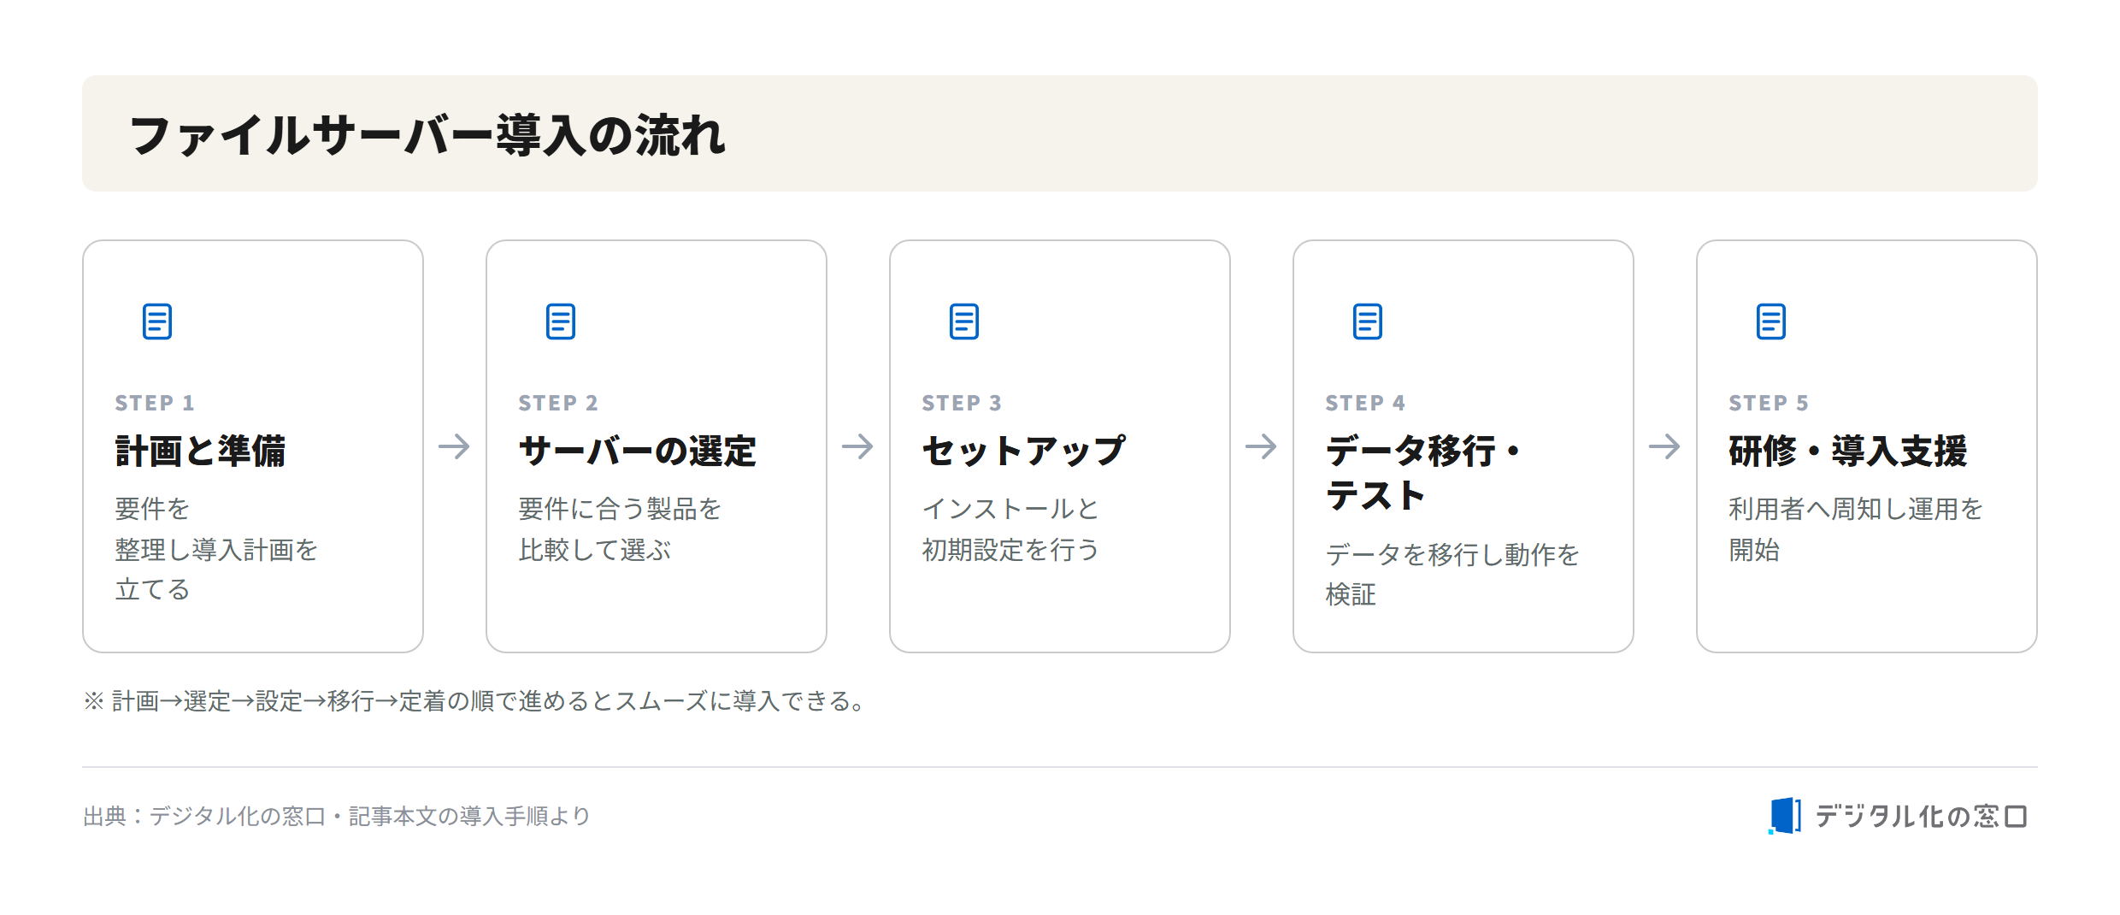The width and height of the screenshot is (2120, 915).
Task: Click the document icon in the STEP 1 card
Action: [157, 322]
